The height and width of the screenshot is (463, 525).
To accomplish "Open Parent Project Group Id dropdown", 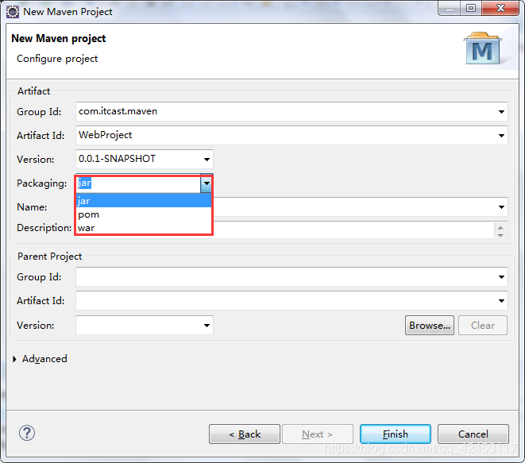I will pyautogui.click(x=501, y=277).
